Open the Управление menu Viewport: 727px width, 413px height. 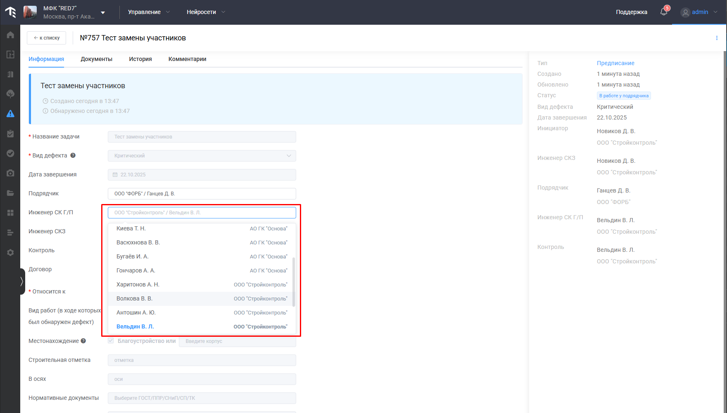point(149,12)
